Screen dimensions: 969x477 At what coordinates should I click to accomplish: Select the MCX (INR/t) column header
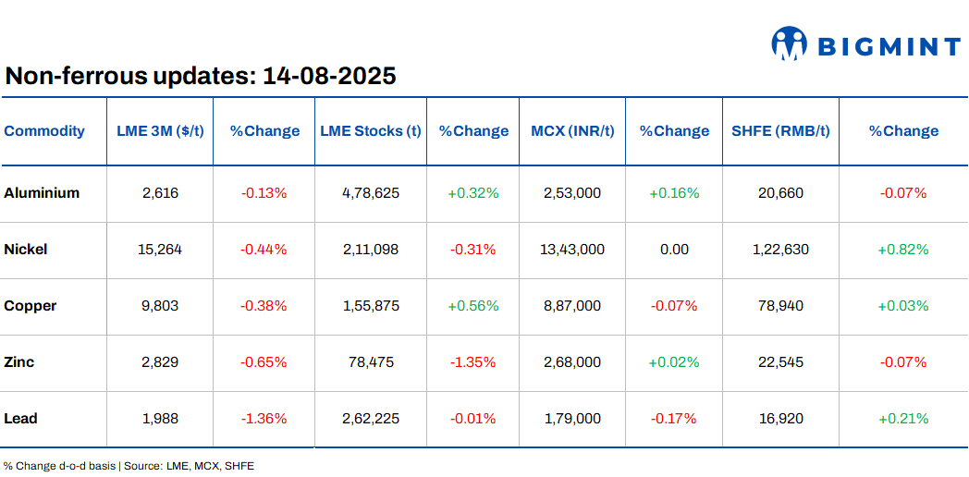572,131
